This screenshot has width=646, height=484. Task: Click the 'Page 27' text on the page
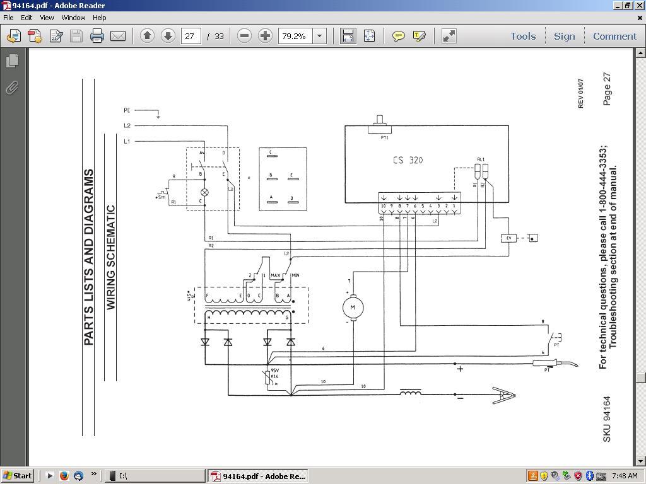[x=607, y=89]
